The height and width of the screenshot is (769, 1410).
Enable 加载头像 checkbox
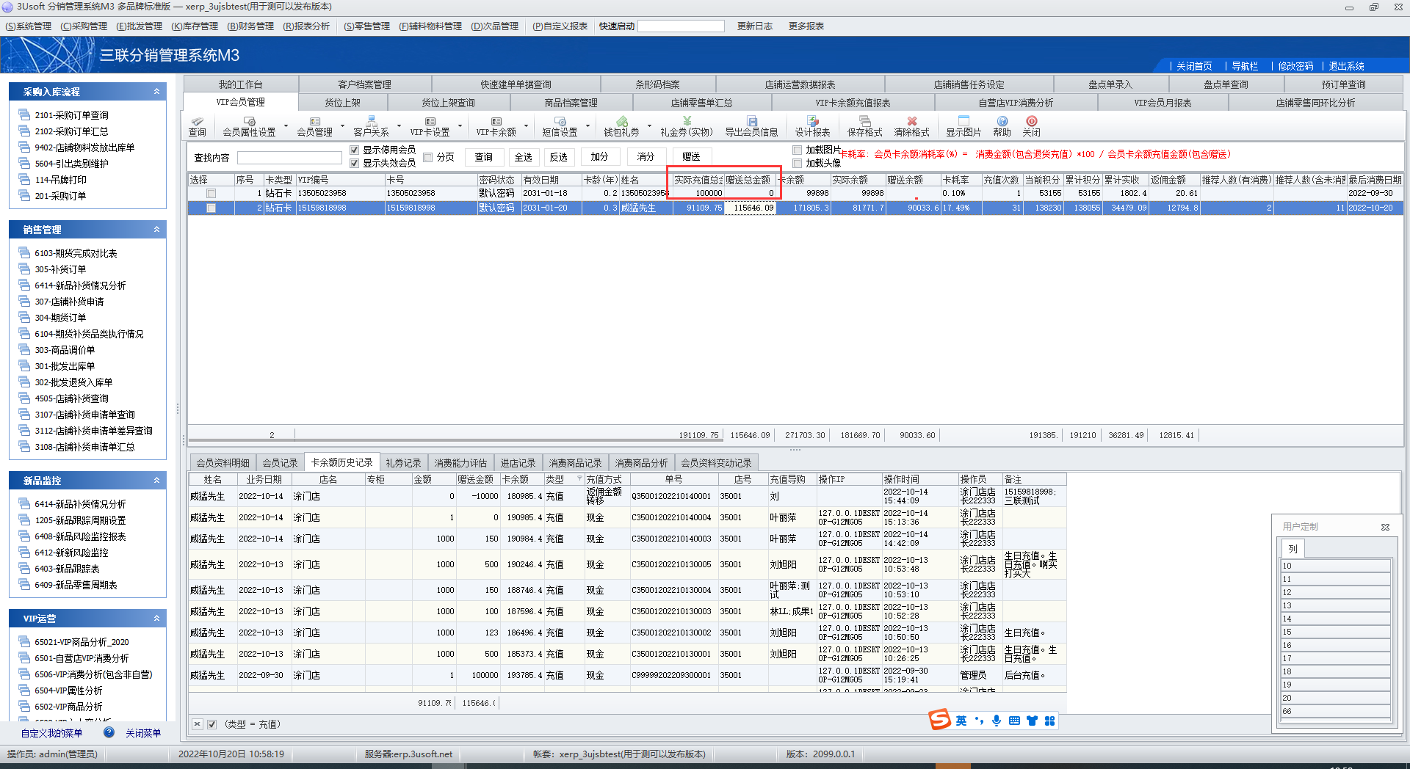pyautogui.click(x=798, y=163)
